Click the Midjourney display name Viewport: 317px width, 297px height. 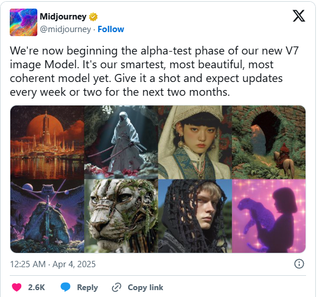point(63,17)
